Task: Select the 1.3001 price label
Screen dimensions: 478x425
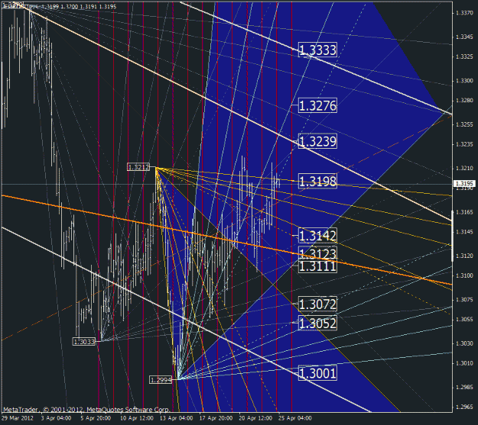Action: 317,372
